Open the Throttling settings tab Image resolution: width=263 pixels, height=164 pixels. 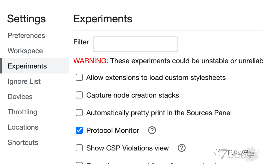coord(23,112)
